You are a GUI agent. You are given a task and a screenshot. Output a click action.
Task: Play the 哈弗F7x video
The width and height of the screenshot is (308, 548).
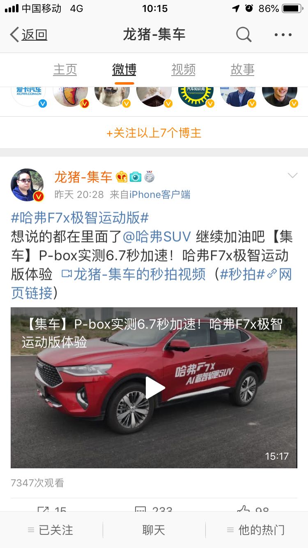(x=155, y=388)
